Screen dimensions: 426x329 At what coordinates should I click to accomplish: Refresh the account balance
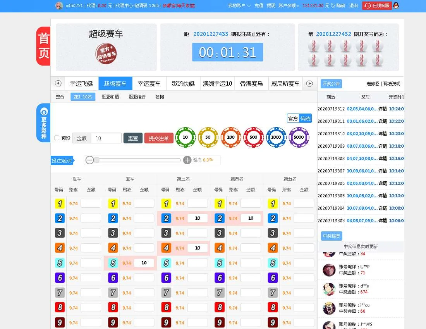click(333, 6)
